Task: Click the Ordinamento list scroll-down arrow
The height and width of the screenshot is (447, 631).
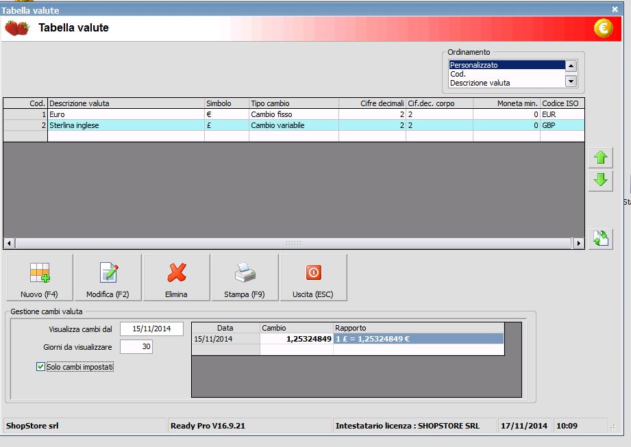Action: pos(571,81)
